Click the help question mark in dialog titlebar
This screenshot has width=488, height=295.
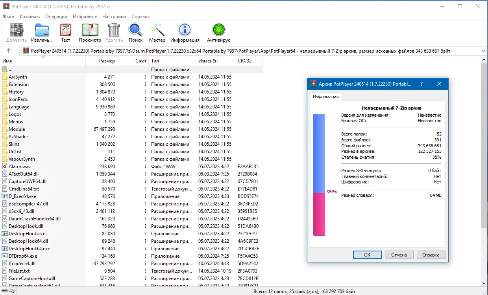(421, 84)
